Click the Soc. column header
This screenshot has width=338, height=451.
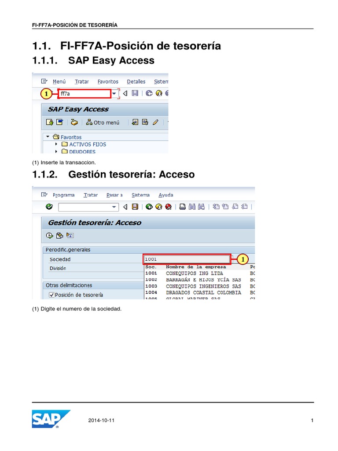pyautogui.click(x=151, y=267)
